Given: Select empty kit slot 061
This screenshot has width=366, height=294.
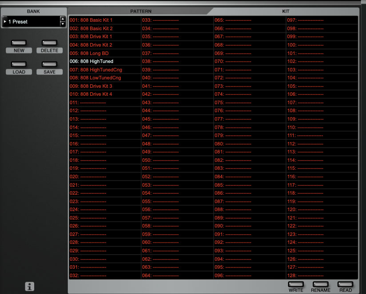Looking at the screenshot, I should coord(177,251).
